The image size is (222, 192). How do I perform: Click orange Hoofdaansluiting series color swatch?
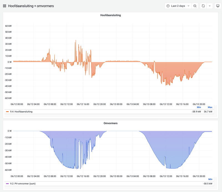[x=7, y=112]
